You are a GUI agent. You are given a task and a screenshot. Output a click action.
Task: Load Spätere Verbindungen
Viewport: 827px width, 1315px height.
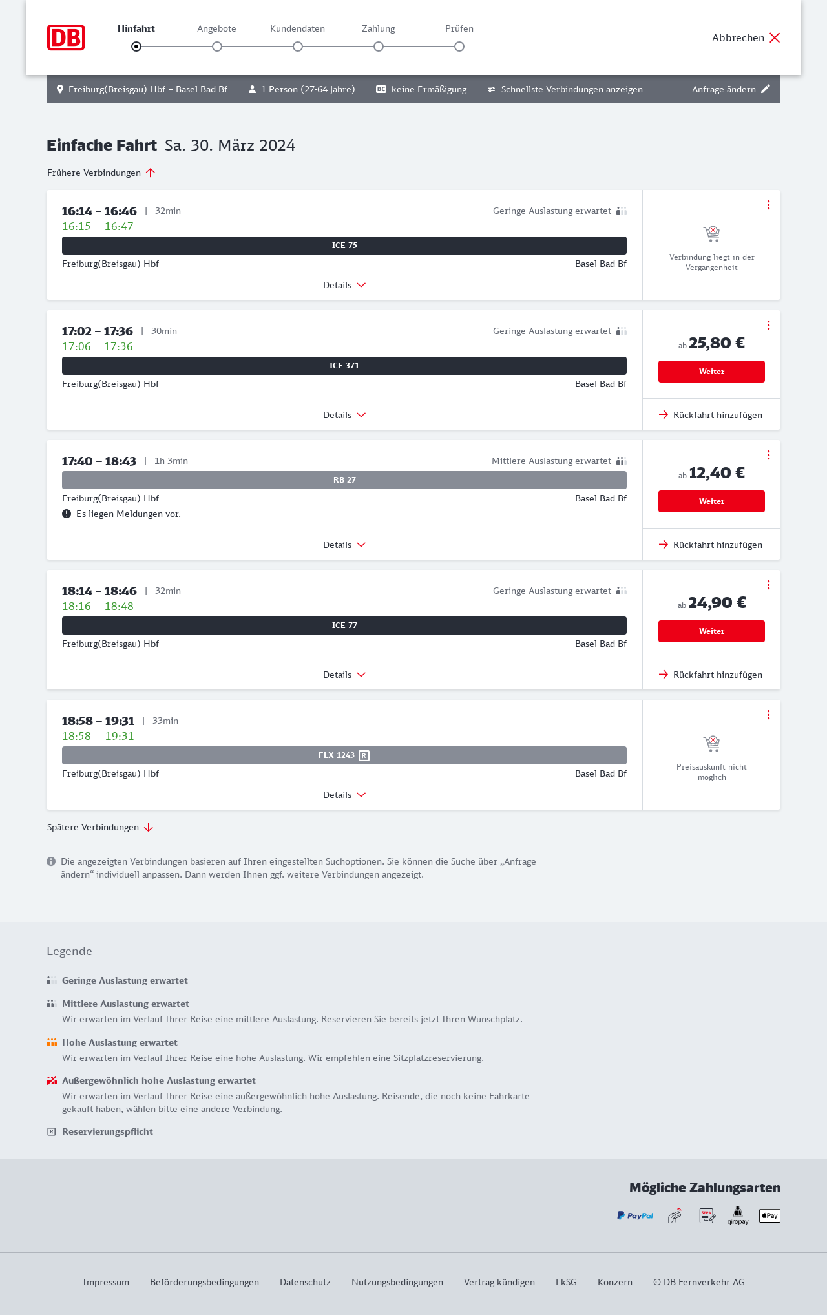[x=100, y=827]
